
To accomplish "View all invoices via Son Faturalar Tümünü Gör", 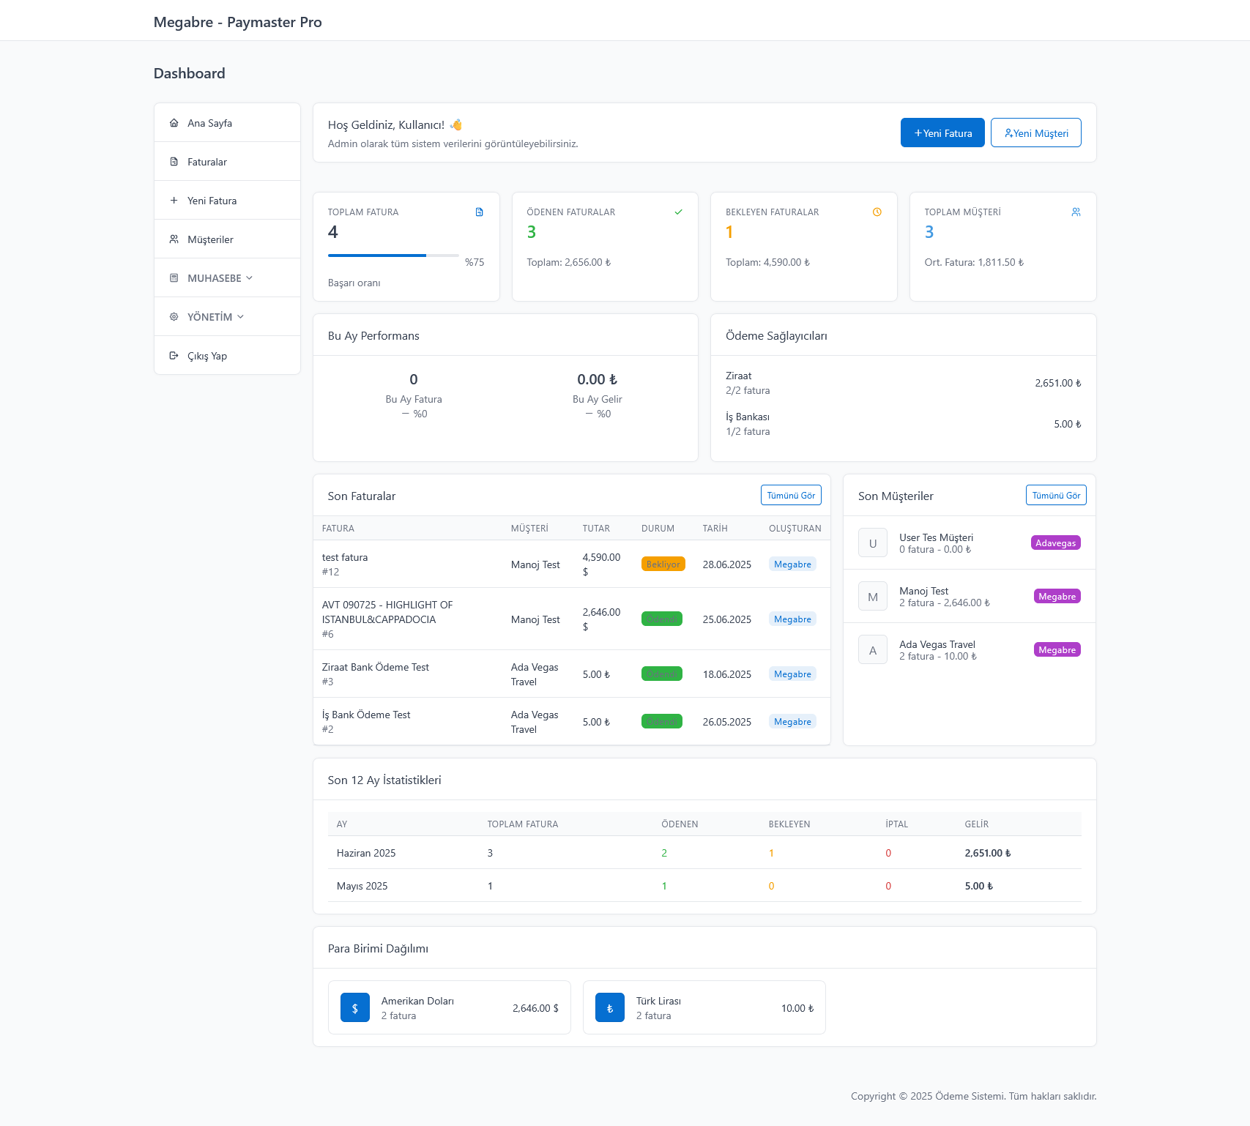I will pos(791,496).
